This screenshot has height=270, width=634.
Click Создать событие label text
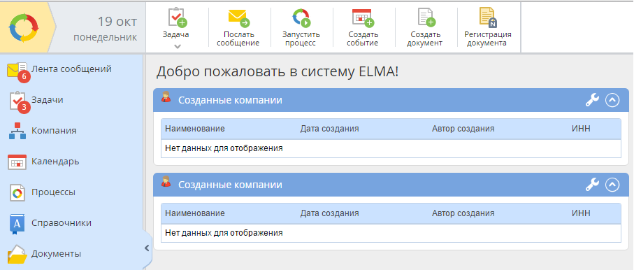tap(363, 39)
